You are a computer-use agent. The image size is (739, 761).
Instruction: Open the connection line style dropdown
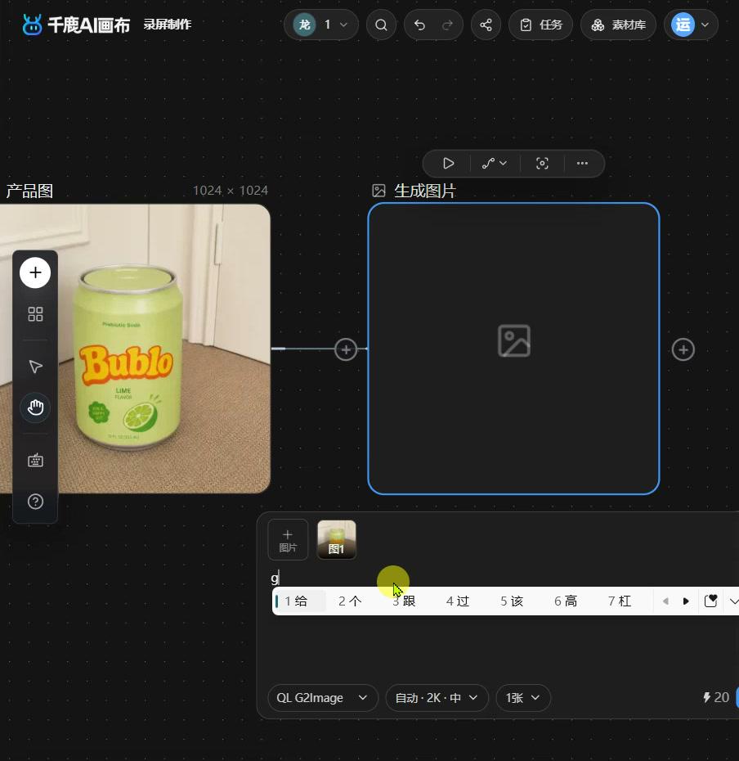click(x=495, y=164)
